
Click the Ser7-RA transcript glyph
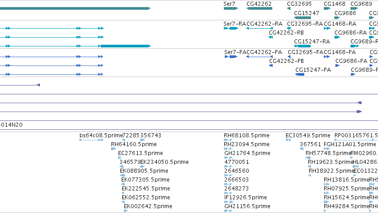pos(231,28)
